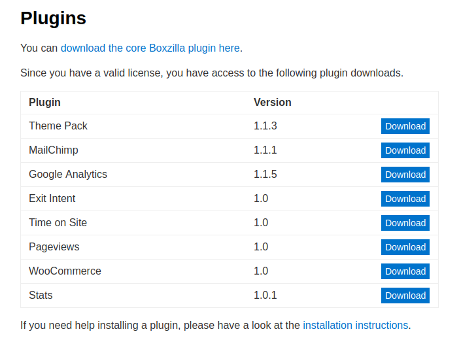Download the Pageviews plugin
This screenshot has height=355, width=461.
[x=405, y=247]
